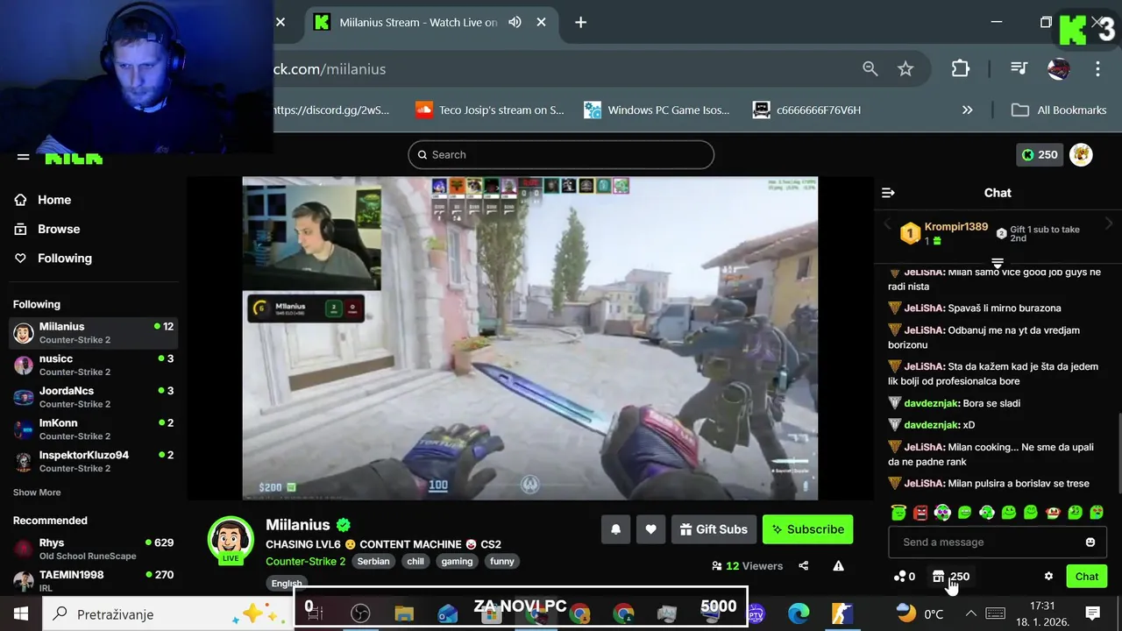Open the Chrome profile avatar

click(x=1059, y=68)
